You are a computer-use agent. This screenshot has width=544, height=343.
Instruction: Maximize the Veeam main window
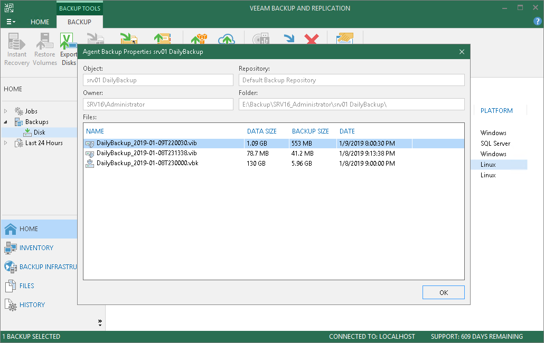click(x=520, y=7)
